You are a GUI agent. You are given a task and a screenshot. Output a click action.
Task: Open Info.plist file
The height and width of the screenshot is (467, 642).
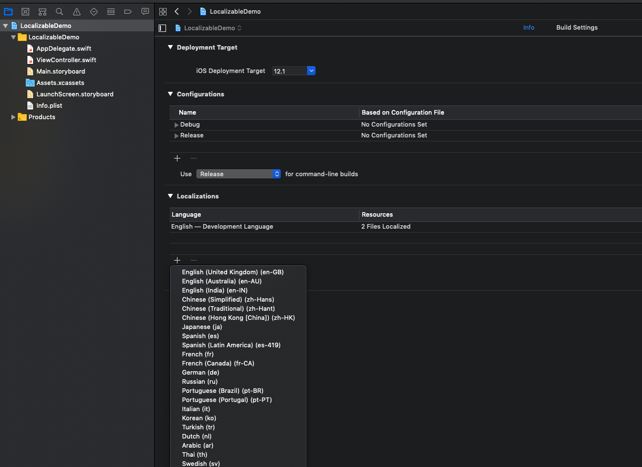click(49, 105)
